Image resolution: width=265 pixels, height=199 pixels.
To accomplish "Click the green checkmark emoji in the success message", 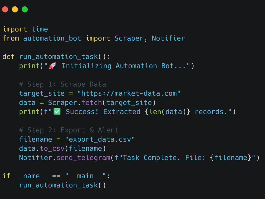I will point(56,111).
